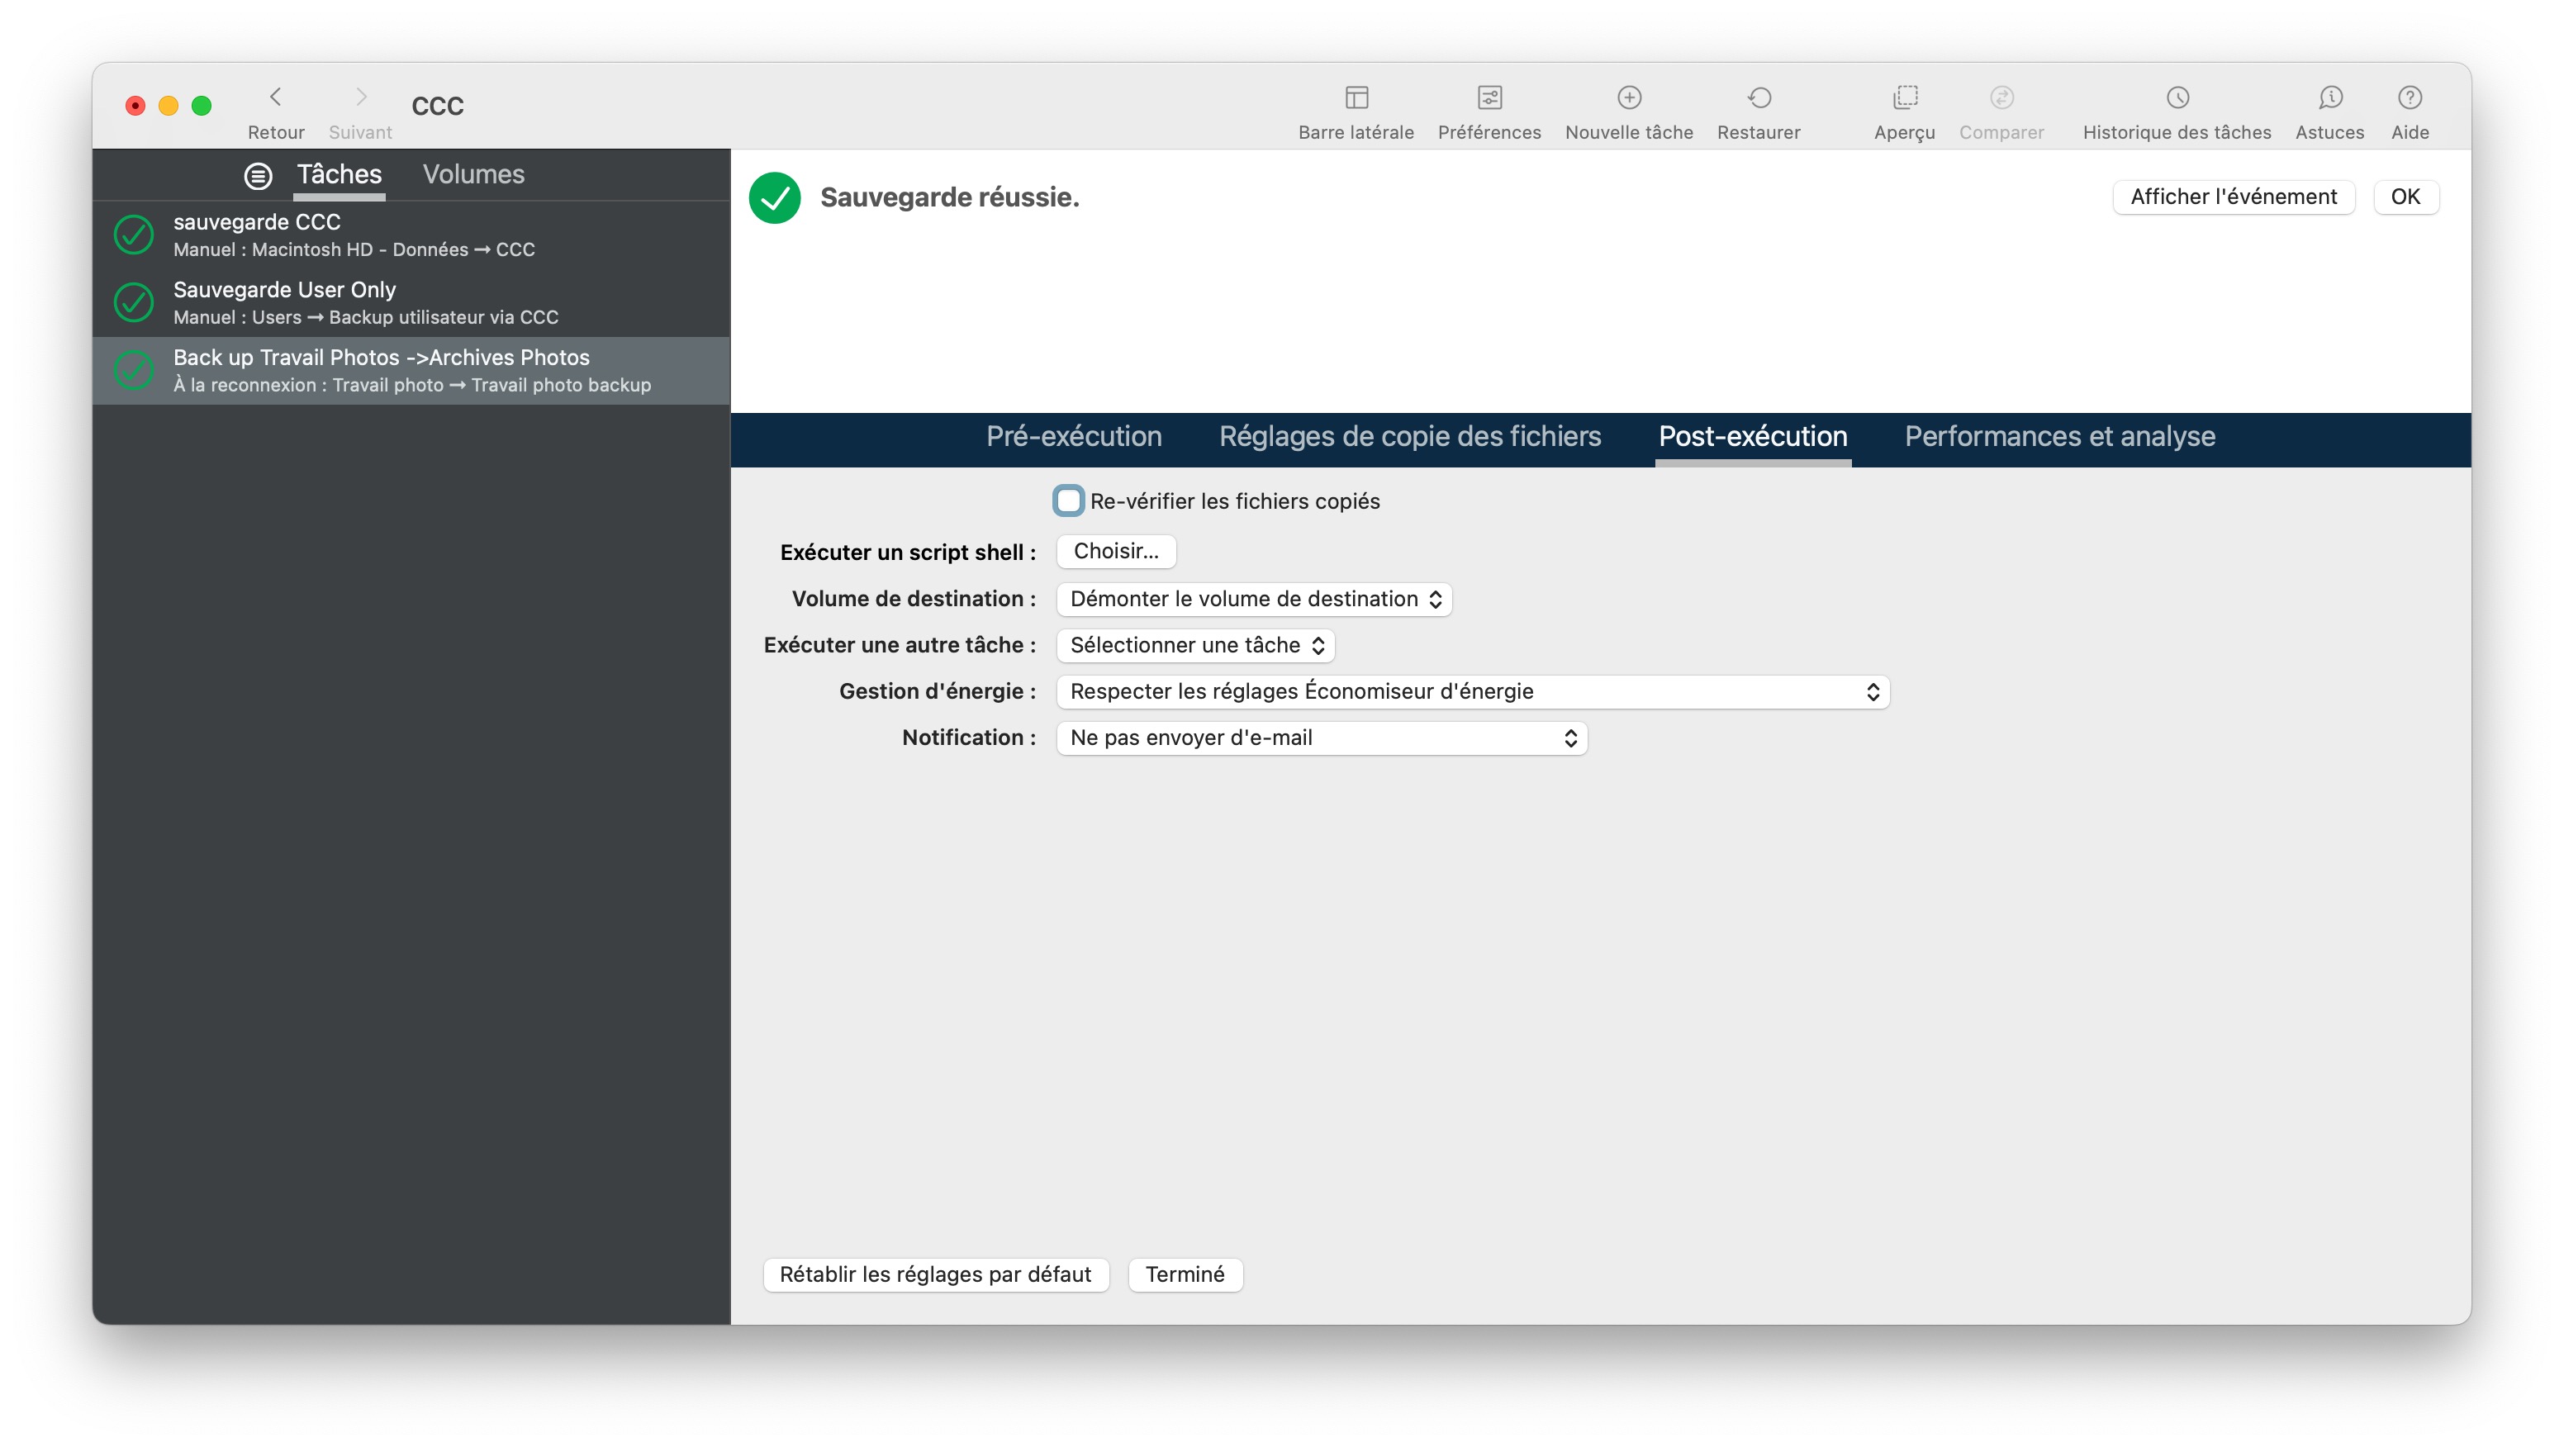This screenshot has height=1447, width=2564.
Task: Click the status icon of Sauvegarde User Only
Action: coord(133,302)
